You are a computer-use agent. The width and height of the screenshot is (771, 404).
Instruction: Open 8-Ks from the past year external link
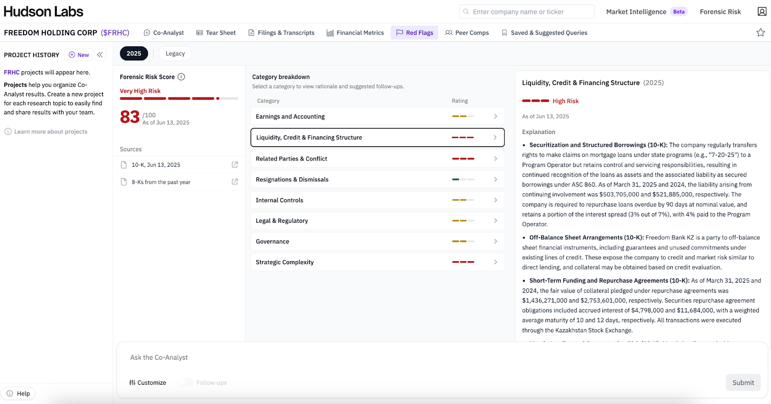(x=235, y=182)
